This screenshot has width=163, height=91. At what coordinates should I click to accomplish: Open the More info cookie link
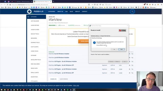pyautogui.click(x=76, y=85)
